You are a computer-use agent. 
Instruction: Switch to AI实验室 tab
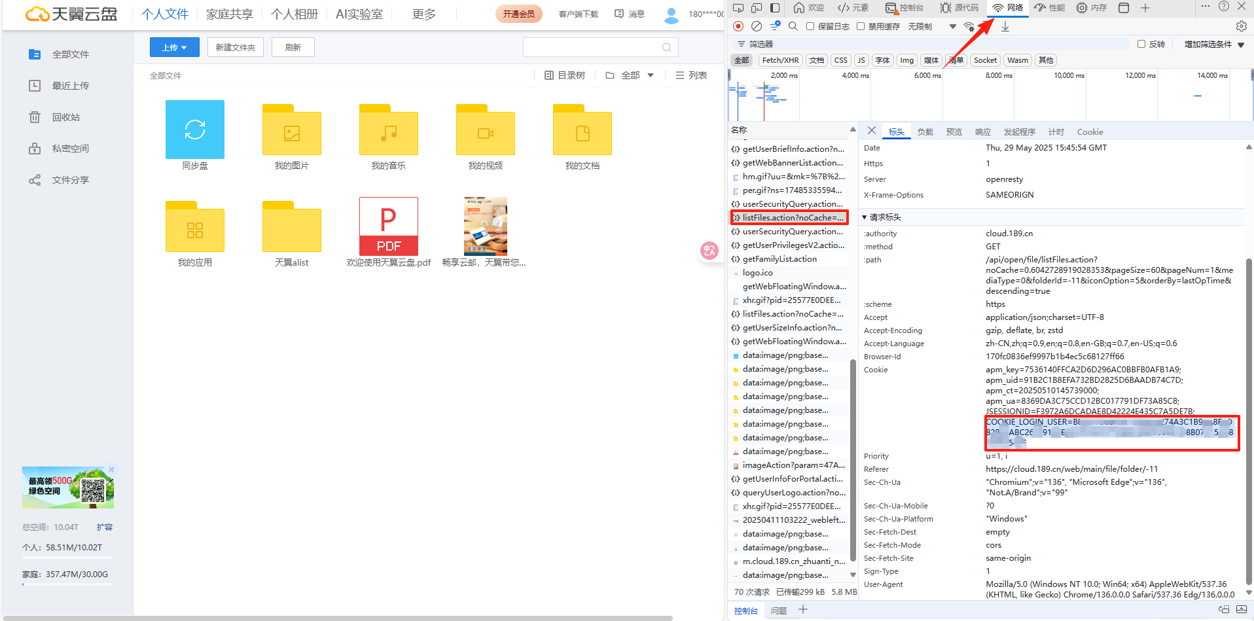point(359,14)
